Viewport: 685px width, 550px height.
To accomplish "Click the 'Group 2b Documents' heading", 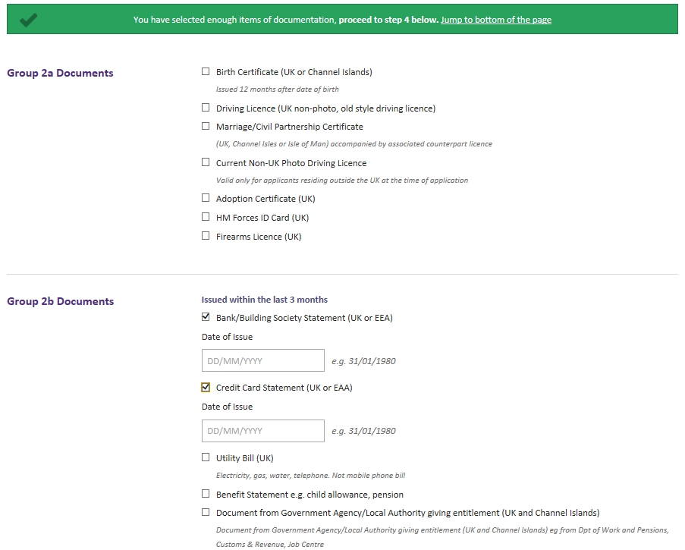I will tap(60, 301).
